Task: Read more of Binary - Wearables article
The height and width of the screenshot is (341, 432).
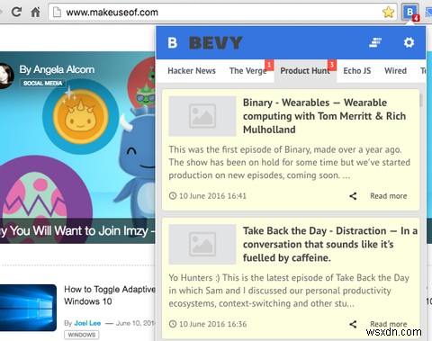Action: [389, 196]
